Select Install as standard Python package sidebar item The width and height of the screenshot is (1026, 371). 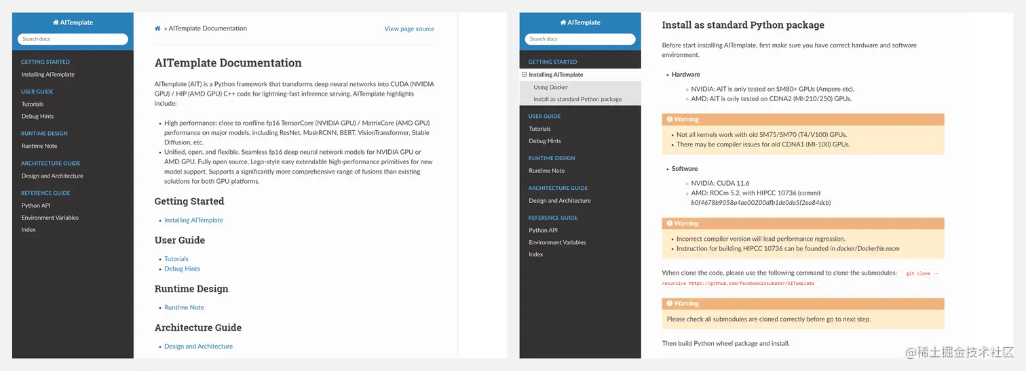(x=577, y=100)
